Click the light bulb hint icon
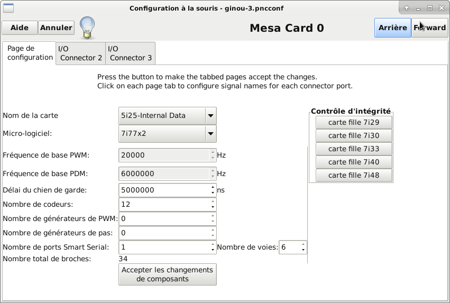This screenshot has width=450, height=303. click(87, 28)
